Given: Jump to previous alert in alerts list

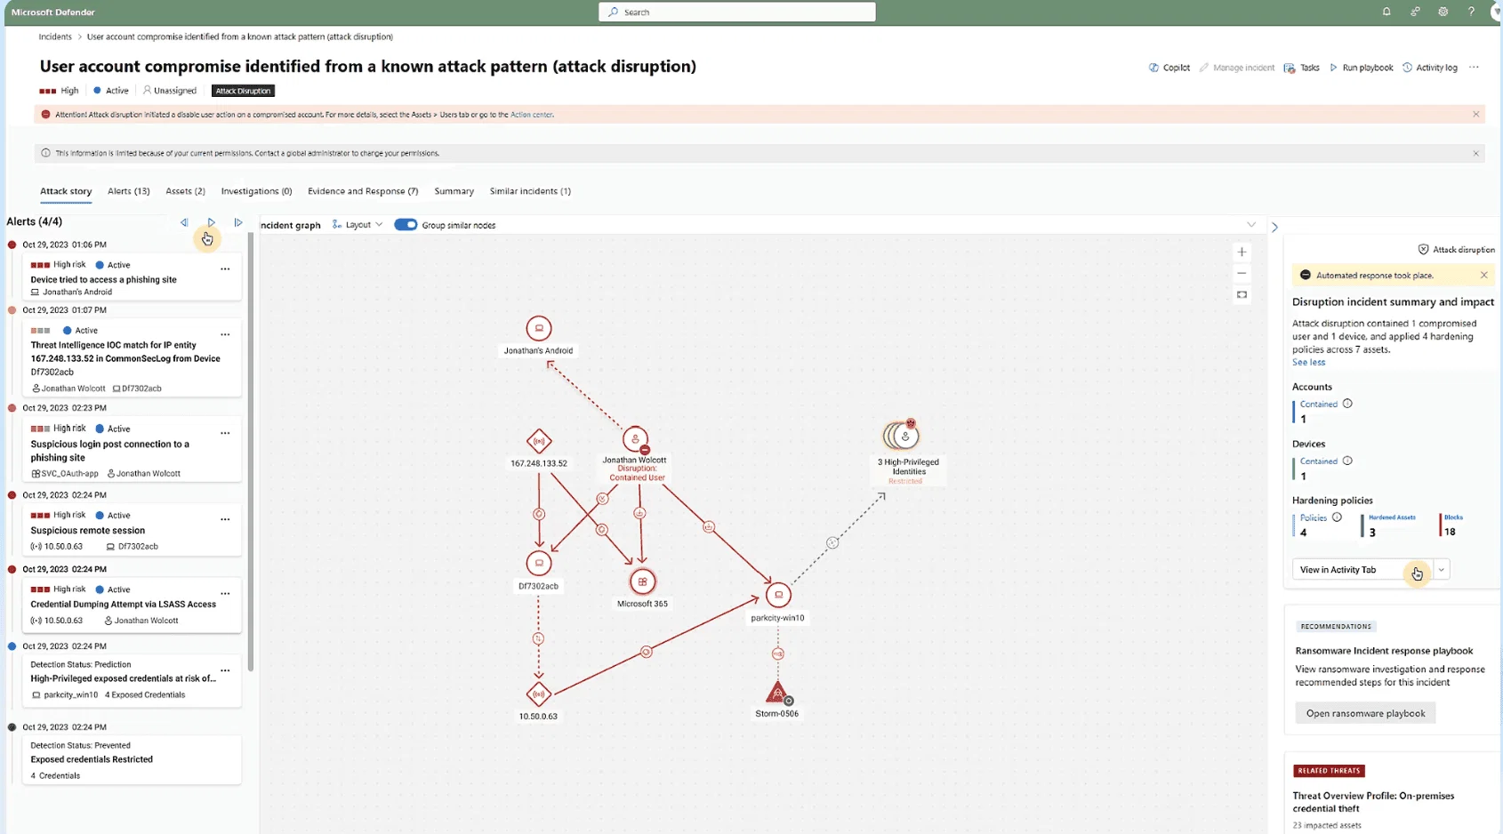Looking at the screenshot, I should click(184, 222).
